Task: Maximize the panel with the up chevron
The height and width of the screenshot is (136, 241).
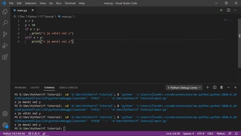Action: click(x=229, y=87)
